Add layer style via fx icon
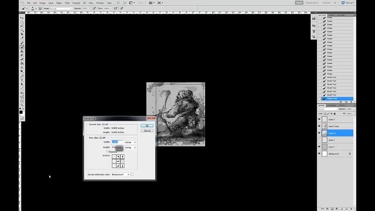 [327, 209]
